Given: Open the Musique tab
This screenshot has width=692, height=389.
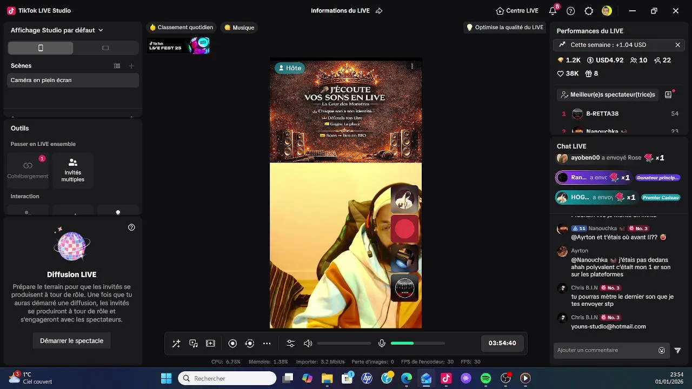Looking at the screenshot, I should pyautogui.click(x=239, y=28).
